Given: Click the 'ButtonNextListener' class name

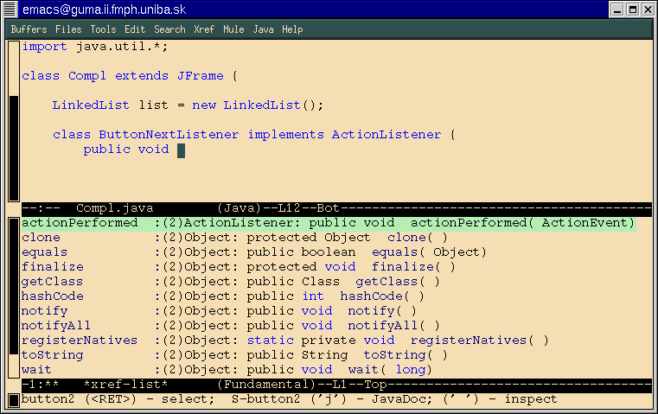Looking at the screenshot, I should click(169, 135).
